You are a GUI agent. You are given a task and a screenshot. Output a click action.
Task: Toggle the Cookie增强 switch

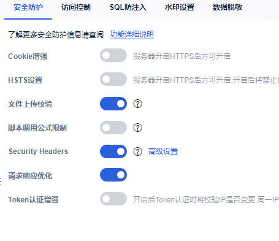click(113, 55)
